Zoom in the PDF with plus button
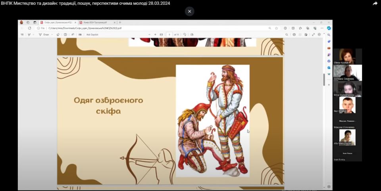Screen dimensions: 381x191 pyautogui.click(x=155, y=34)
